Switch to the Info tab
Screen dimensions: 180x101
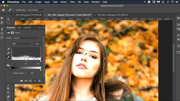(19, 28)
